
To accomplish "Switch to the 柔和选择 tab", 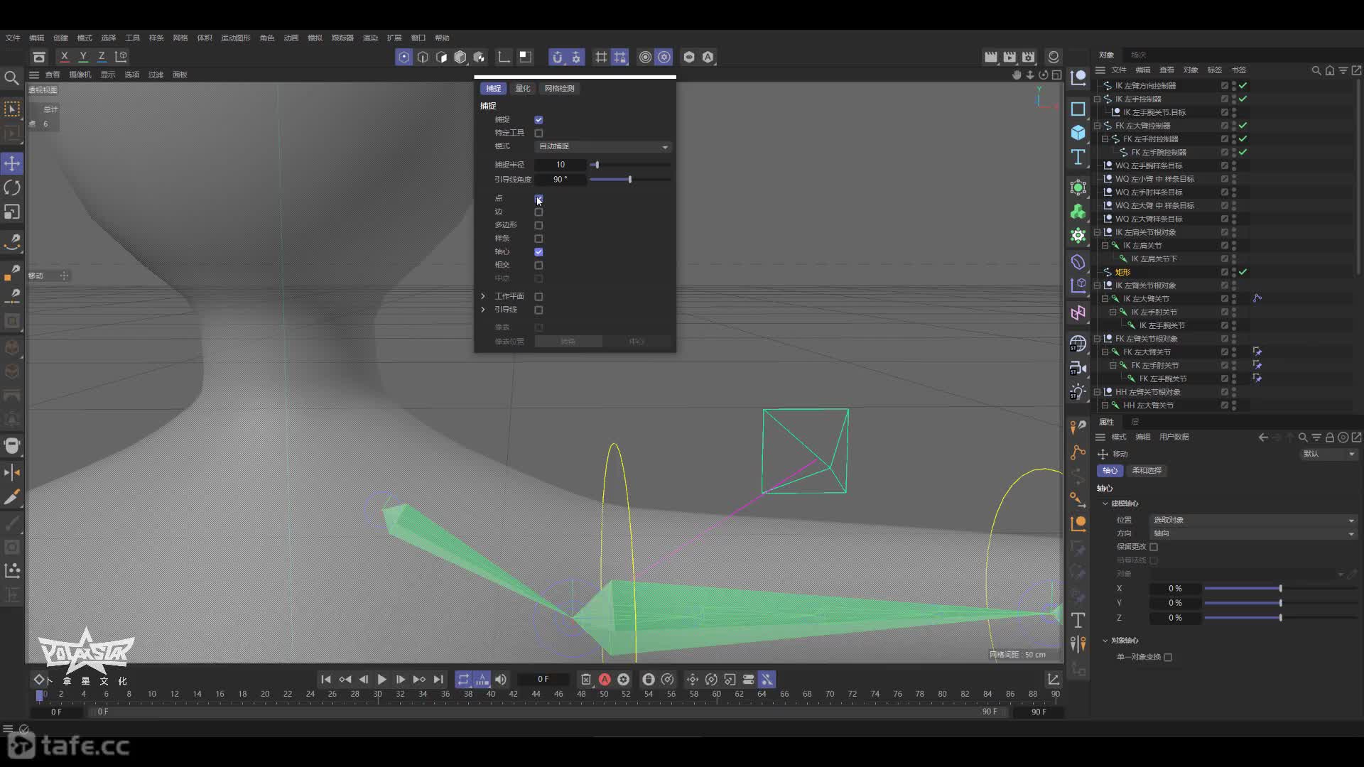I will (x=1146, y=471).
